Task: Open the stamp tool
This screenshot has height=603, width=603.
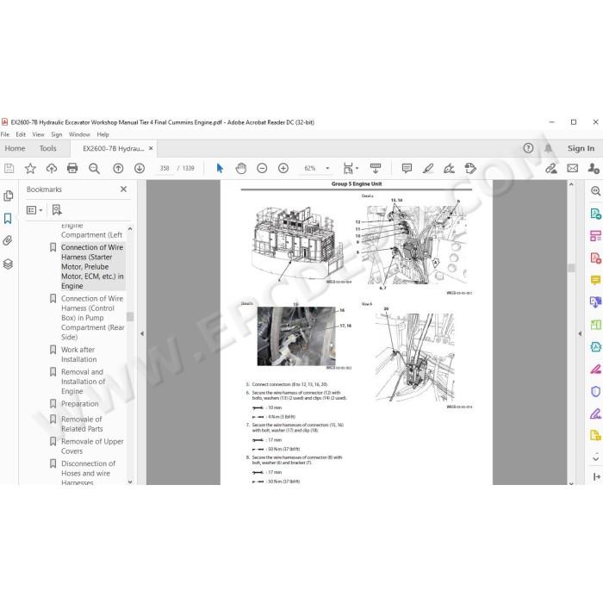Action: tap(470, 168)
